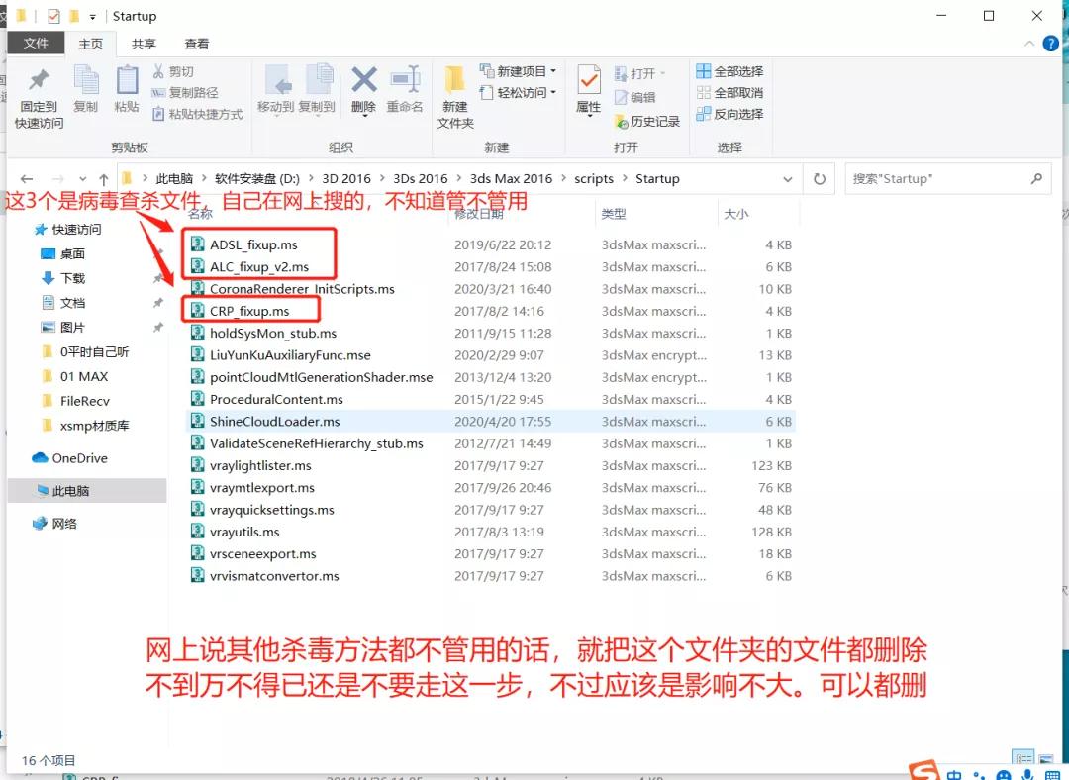Screen dimensions: 1069x780
Task: Click the Paste (粘贴) ribbon icon
Action: tap(127, 80)
